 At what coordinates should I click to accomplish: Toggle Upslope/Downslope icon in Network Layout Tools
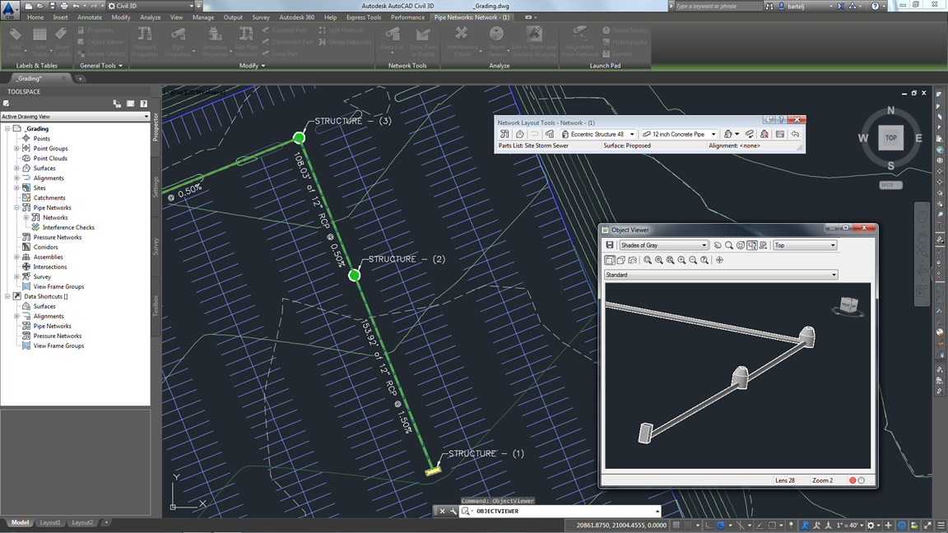(x=750, y=134)
